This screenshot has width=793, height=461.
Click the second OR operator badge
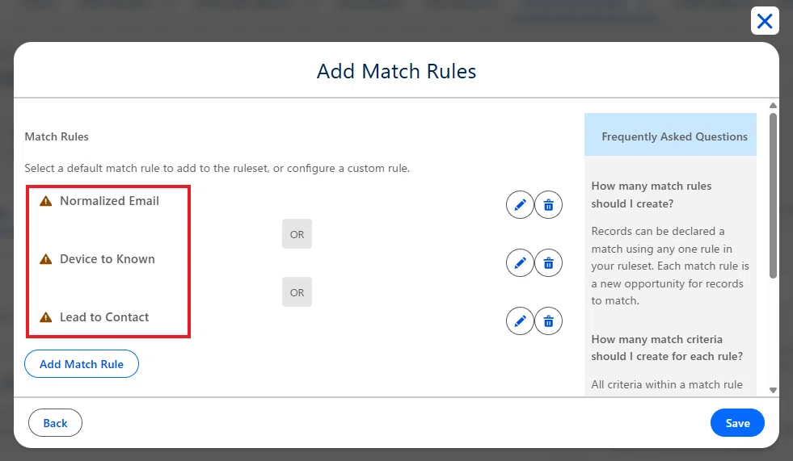click(x=297, y=291)
